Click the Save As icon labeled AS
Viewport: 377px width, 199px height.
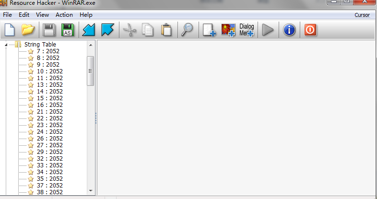pos(68,30)
